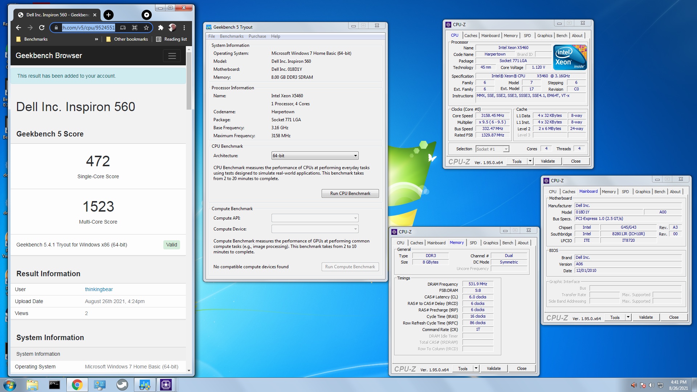Click the CPU-Z title icon in top window
The width and height of the screenshot is (697, 392).
[x=448, y=25]
